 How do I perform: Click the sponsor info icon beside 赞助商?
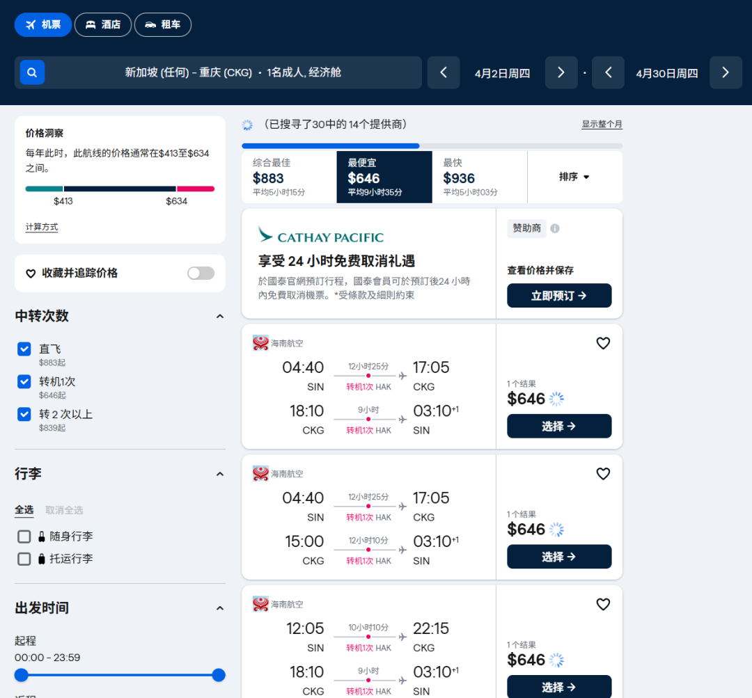click(x=555, y=228)
